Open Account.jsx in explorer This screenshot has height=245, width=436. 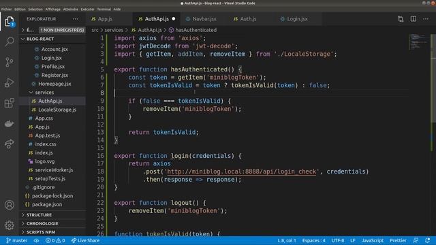[x=54, y=49]
